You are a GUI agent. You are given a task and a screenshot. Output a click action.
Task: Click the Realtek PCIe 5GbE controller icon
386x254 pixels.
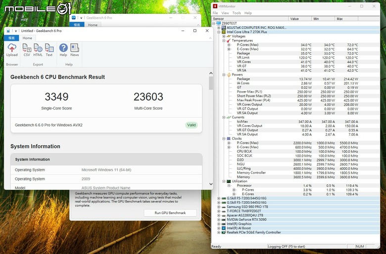click(x=224, y=232)
